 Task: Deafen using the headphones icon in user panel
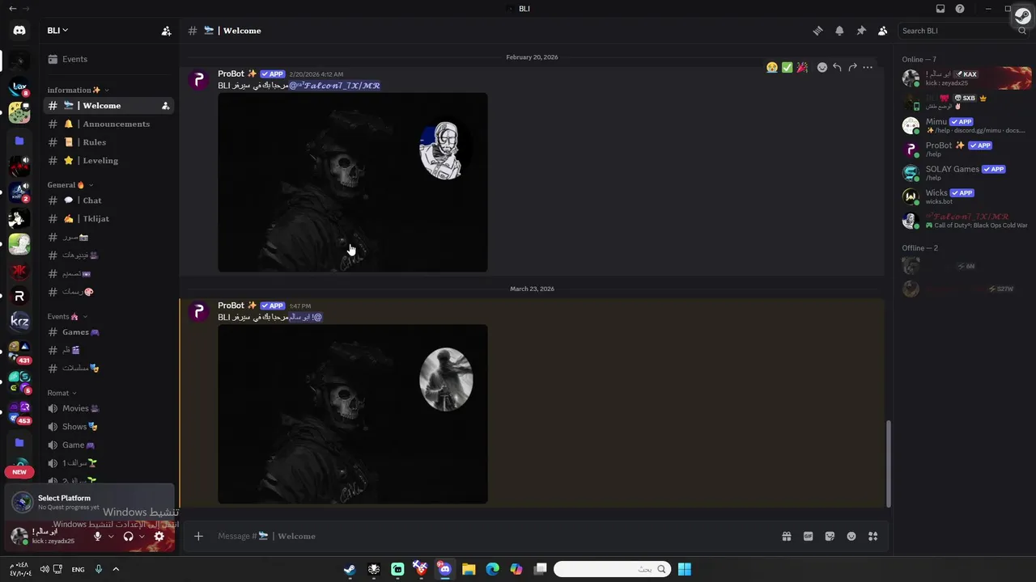(128, 536)
